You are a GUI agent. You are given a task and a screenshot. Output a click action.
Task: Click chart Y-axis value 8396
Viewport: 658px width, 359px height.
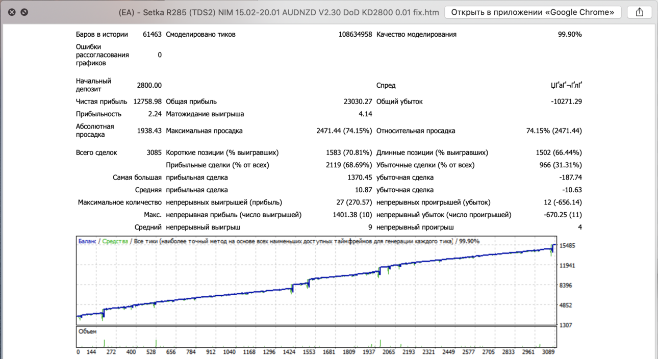[x=567, y=286]
